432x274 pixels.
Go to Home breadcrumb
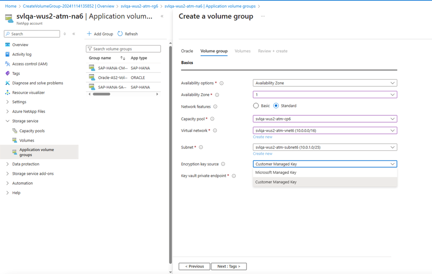11,6
